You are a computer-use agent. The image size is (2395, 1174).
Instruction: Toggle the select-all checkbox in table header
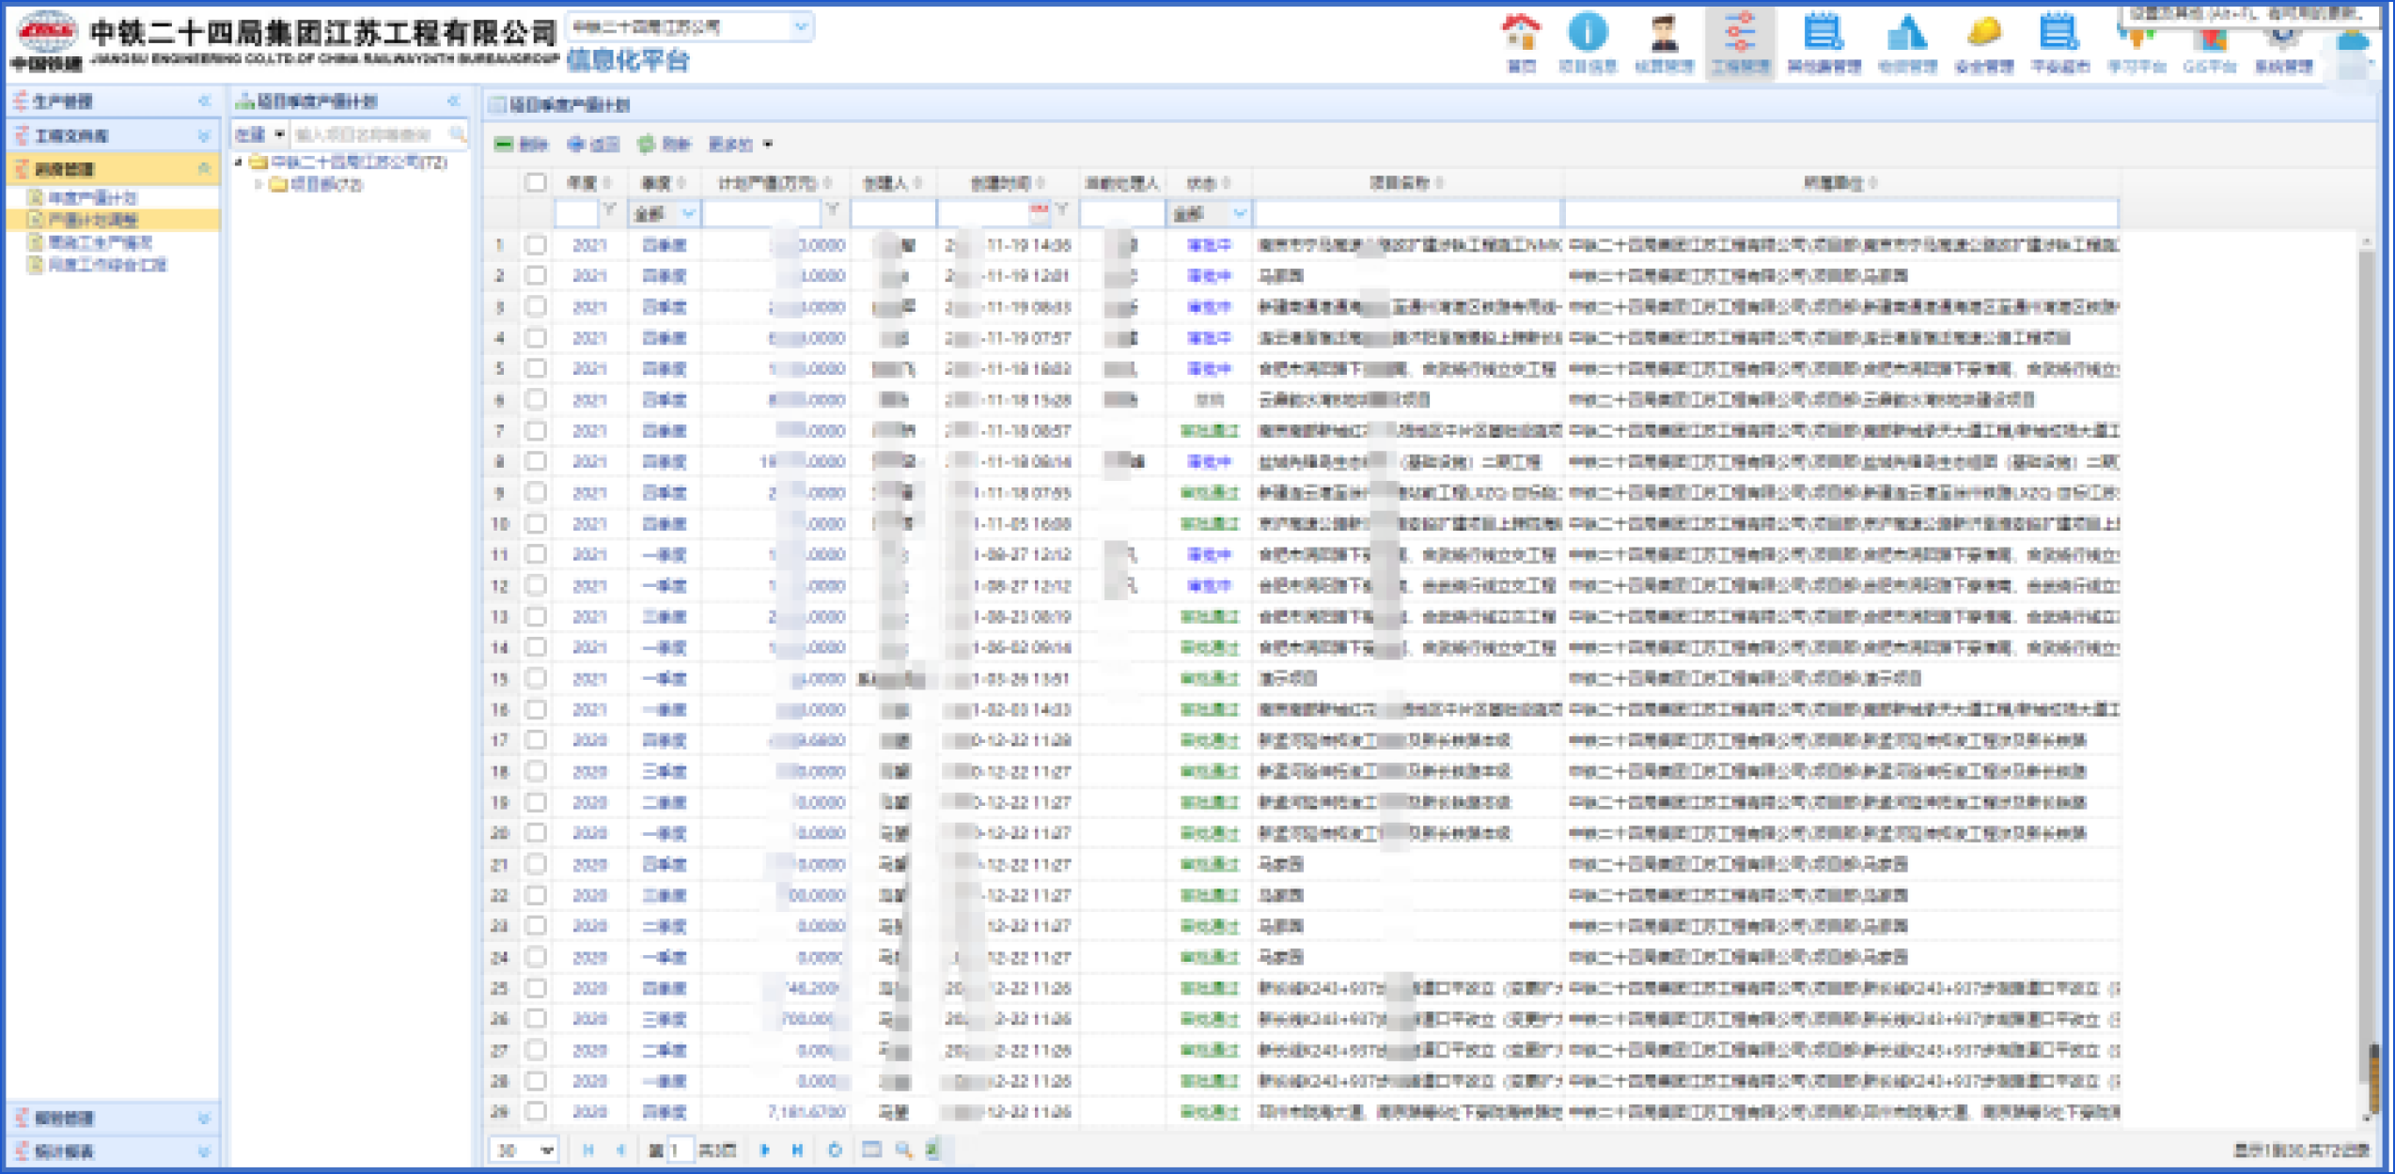[x=536, y=182]
